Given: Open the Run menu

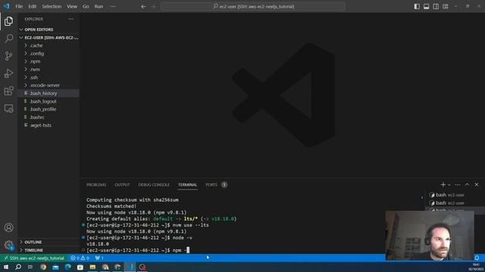Looking at the screenshot, I should coord(99,7).
